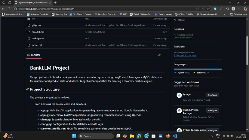
Task: Open Copilot sidebar icon
Action: tap(245, 9)
